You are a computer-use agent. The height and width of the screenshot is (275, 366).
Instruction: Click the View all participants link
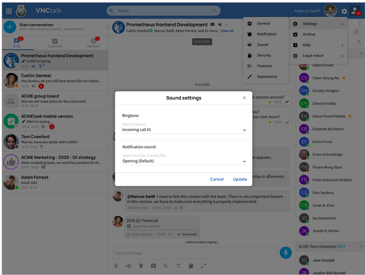pyautogui.click(x=227, y=31)
